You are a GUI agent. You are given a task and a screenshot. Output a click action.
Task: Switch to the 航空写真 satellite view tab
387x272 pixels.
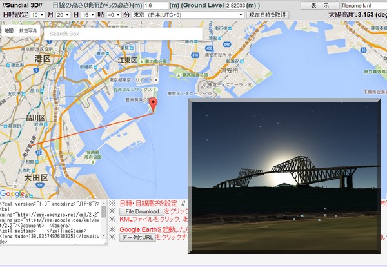click(x=28, y=30)
